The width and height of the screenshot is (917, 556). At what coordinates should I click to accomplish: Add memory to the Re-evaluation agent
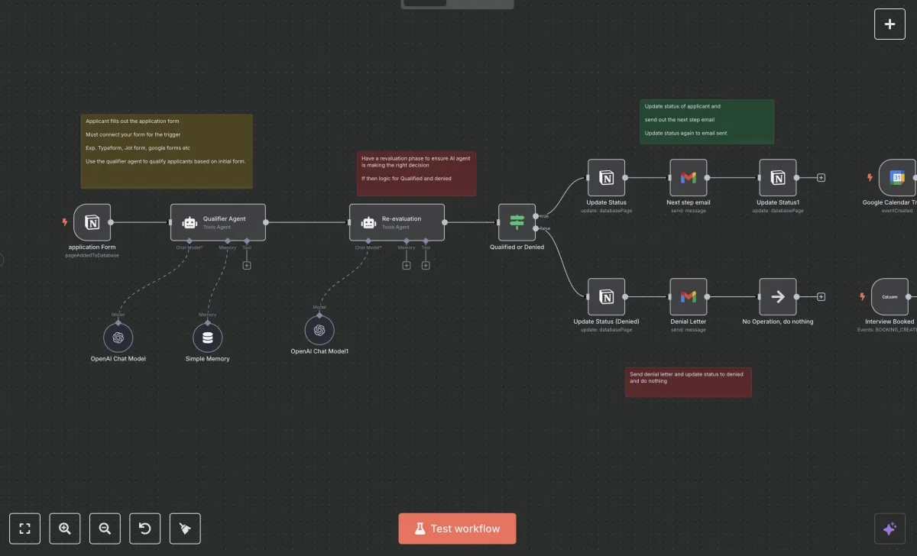coord(407,265)
